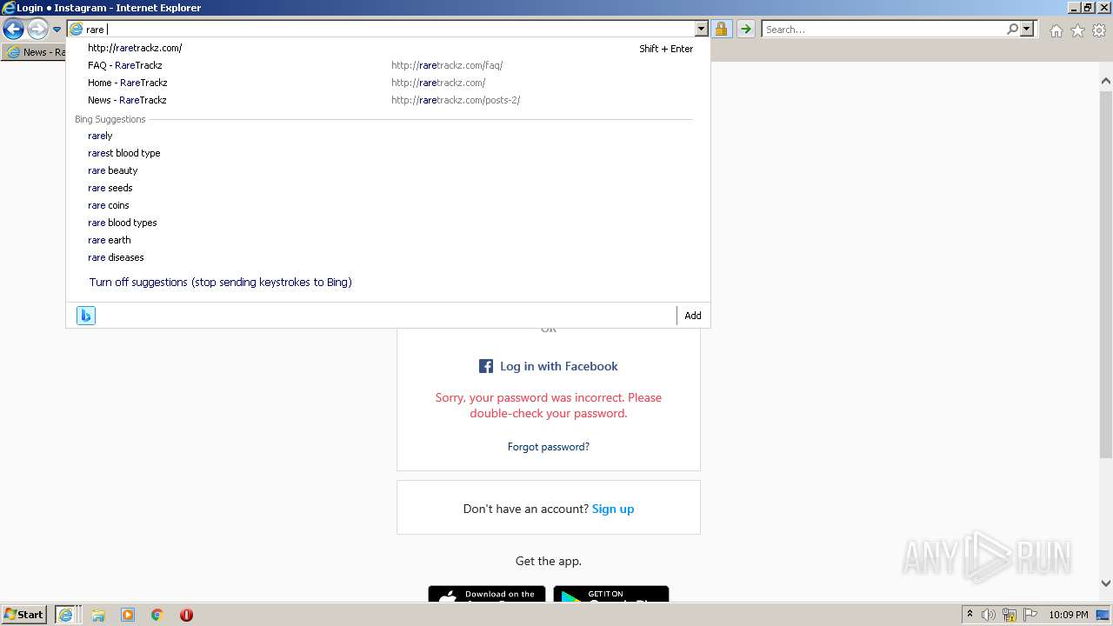
Task: Click the vertical scrollbar thumb
Action: click(x=1106, y=273)
